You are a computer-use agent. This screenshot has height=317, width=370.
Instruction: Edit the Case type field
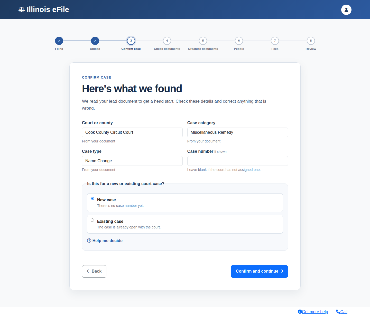tap(132, 161)
